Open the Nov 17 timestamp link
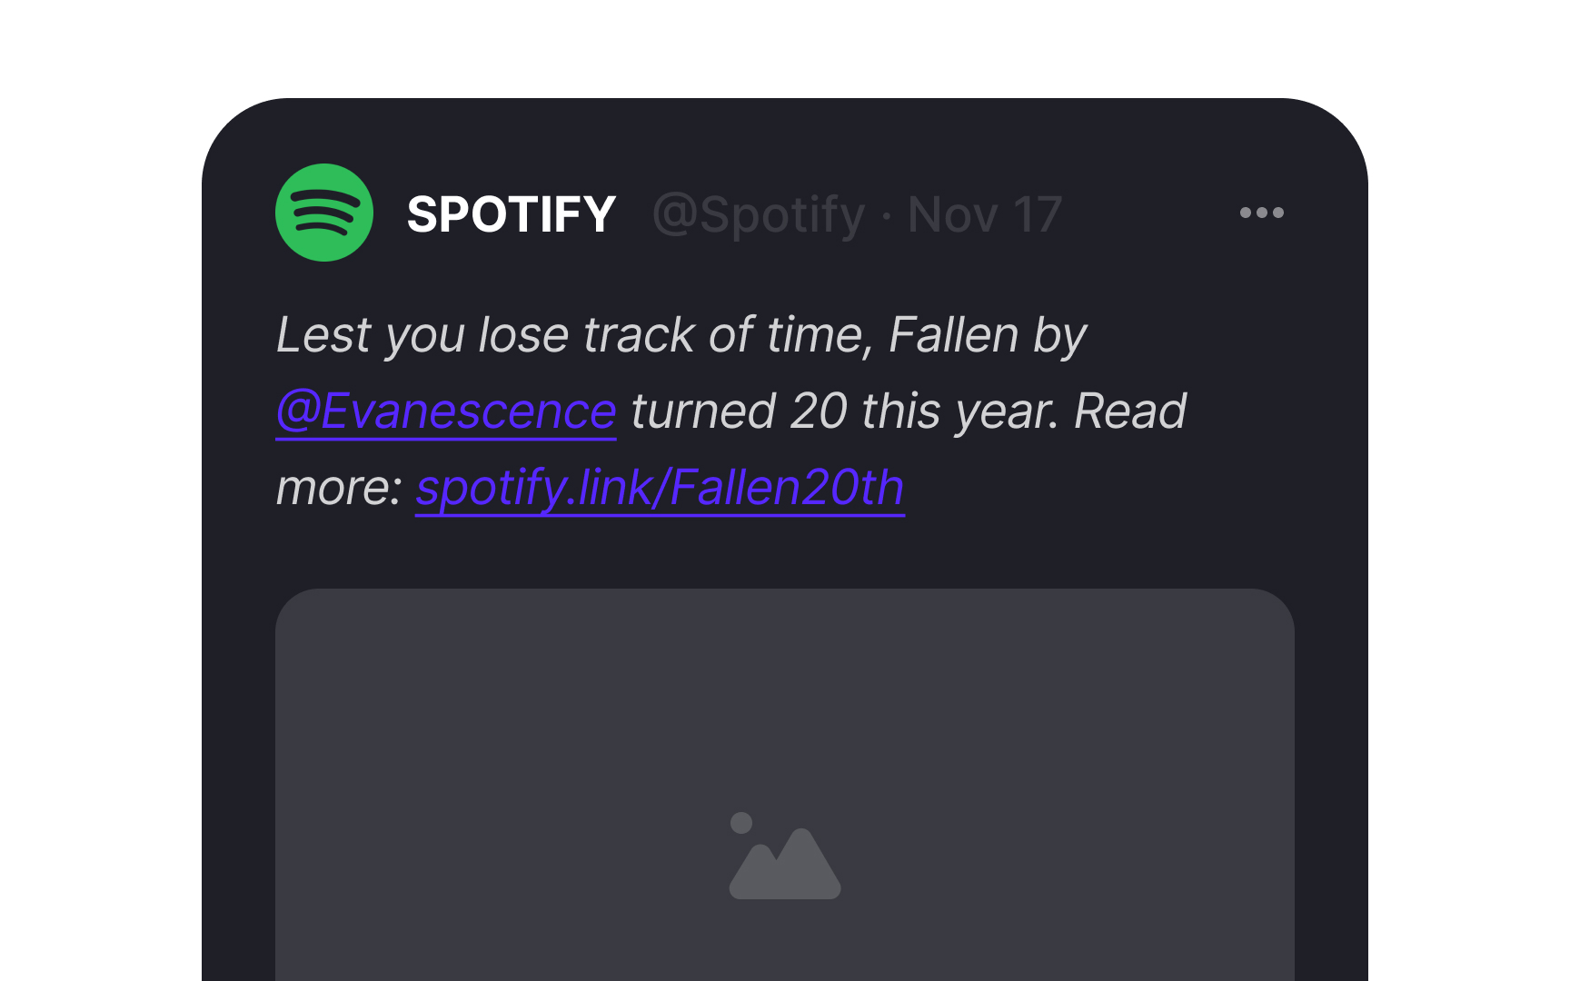Screen dimensions: 1570x981 click(x=983, y=213)
